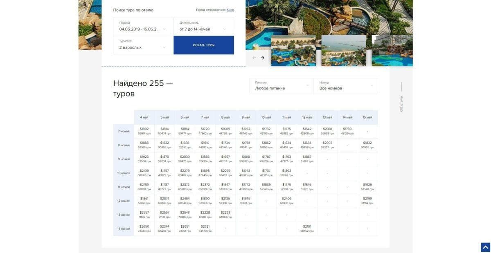
Task: Pick the $2101 tour for 14 ночей
Action: pyautogui.click(x=307, y=228)
